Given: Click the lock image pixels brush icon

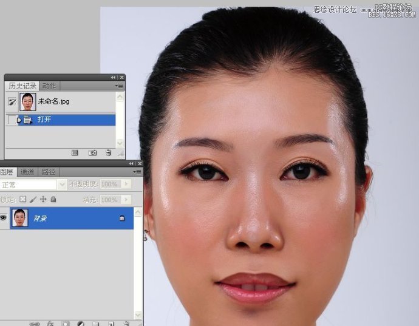Looking at the screenshot, I should (33, 199).
